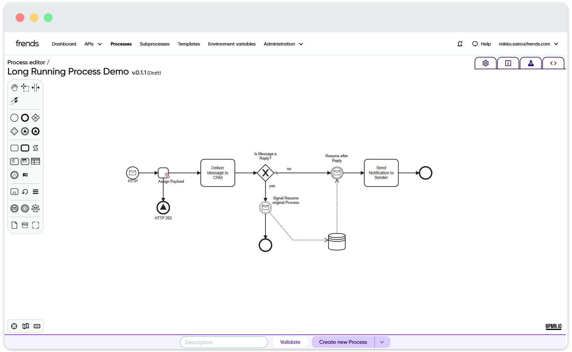
Task: Go to Subprocesses menu item
Action: (x=155, y=44)
